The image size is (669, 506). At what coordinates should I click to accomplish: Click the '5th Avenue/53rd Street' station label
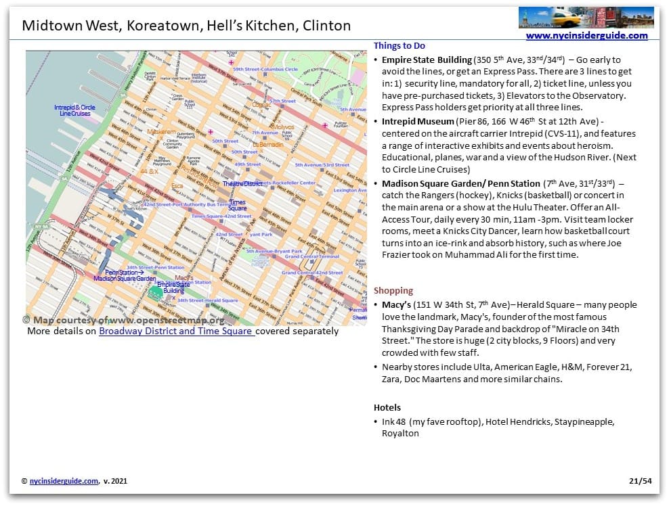point(322,165)
